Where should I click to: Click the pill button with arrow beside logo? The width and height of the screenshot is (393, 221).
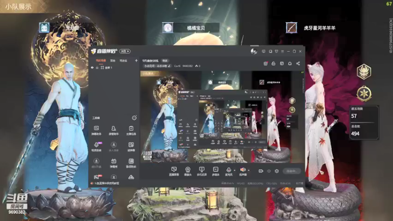tap(125, 52)
